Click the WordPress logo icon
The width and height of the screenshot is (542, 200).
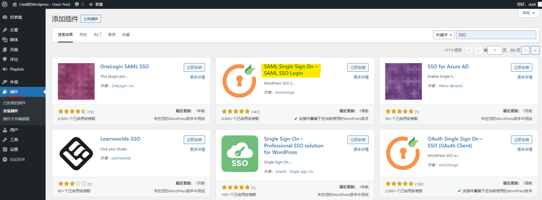(5, 4)
